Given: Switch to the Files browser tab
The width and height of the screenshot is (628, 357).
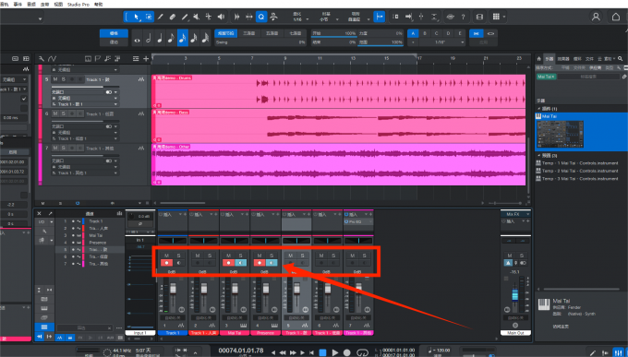Looking at the screenshot, I should 589,59.
